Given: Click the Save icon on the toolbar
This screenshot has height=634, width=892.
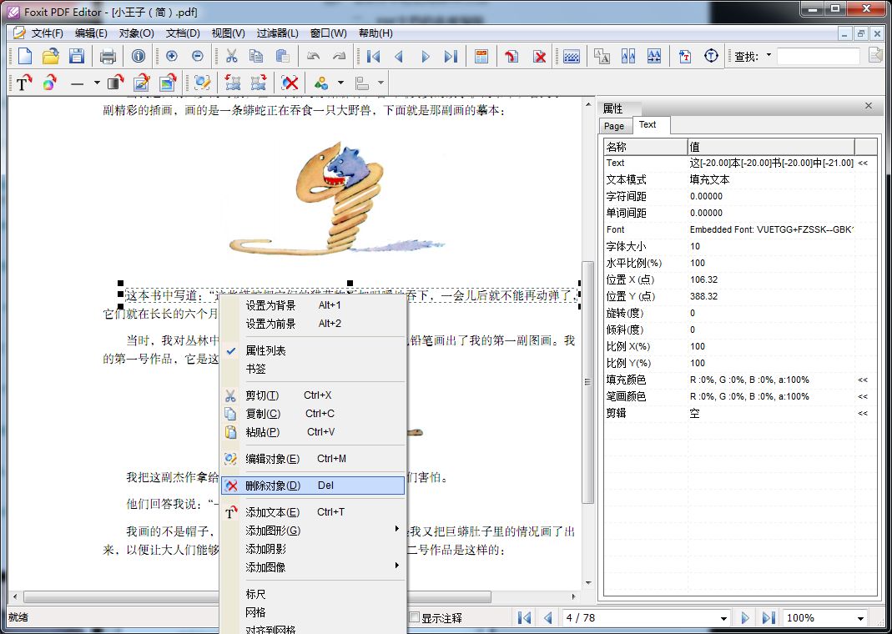Looking at the screenshot, I should (x=77, y=56).
